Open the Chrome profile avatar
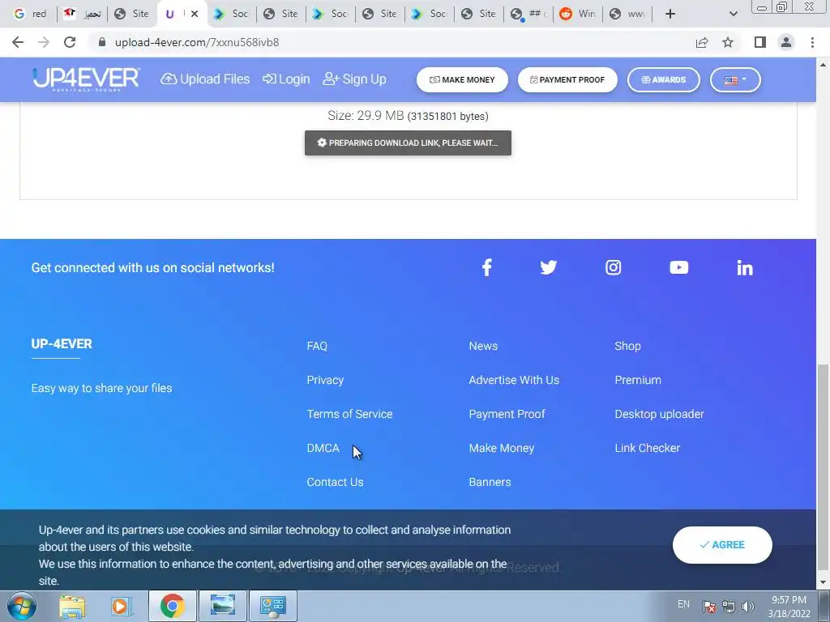The width and height of the screenshot is (830, 622). click(x=786, y=42)
